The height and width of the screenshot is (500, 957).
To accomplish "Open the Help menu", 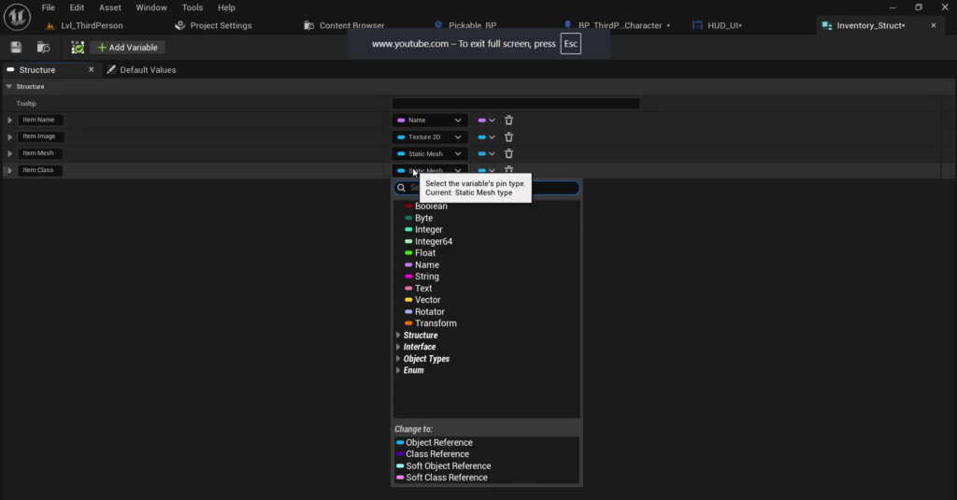I will pos(226,7).
